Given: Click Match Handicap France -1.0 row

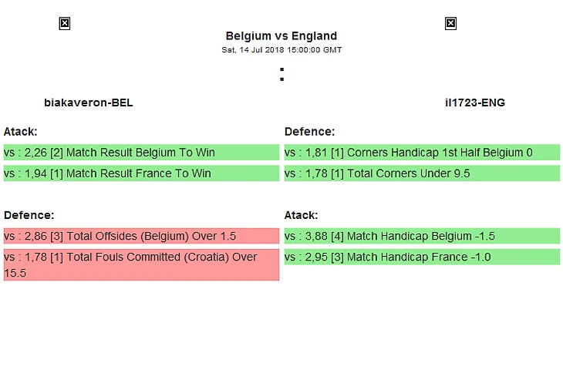Looking at the screenshot, I should point(422,257).
